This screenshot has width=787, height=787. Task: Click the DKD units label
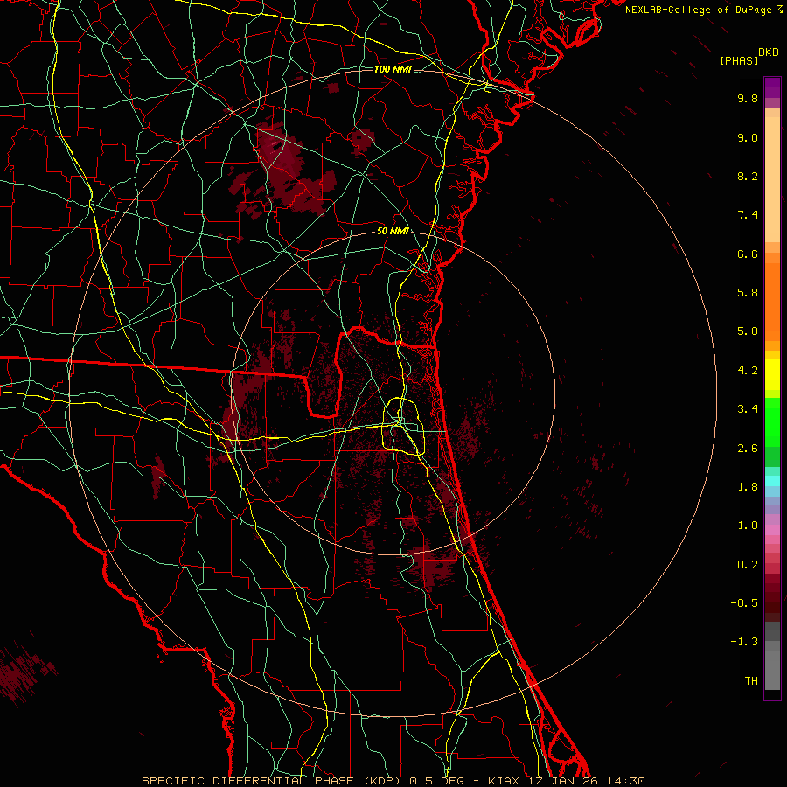(769, 52)
